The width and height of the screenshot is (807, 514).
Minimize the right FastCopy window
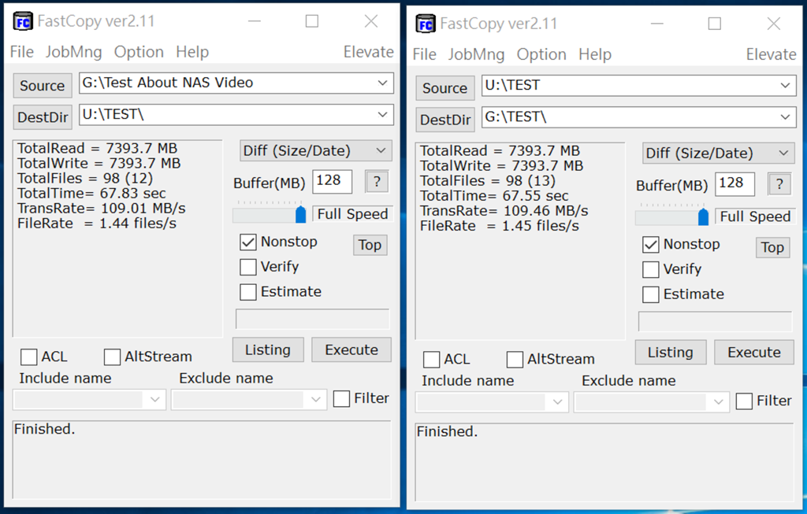pos(656,24)
